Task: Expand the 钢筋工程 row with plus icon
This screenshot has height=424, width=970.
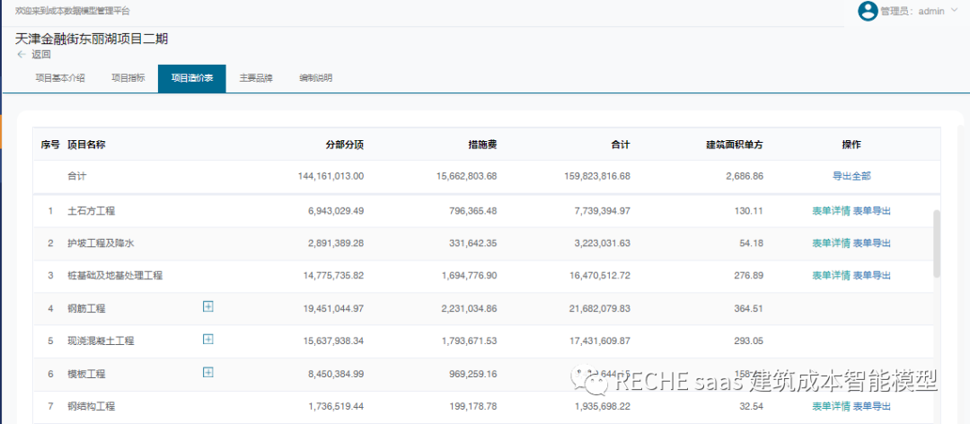Action: pyautogui.click(x=208, y=307)
